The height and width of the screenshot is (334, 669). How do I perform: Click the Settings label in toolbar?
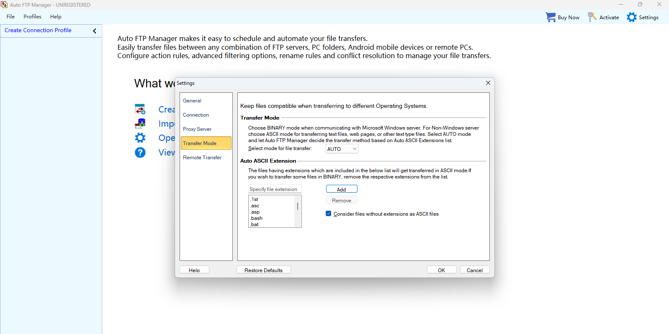tap(648, 18)
